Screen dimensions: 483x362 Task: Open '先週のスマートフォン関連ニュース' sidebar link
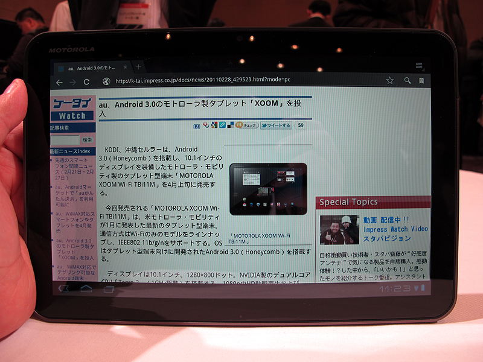tap(74, 169)
